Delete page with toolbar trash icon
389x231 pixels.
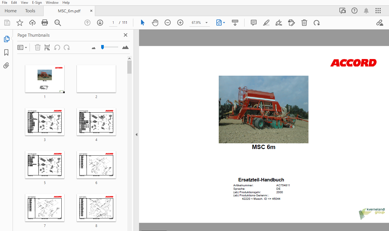point(304,23)
